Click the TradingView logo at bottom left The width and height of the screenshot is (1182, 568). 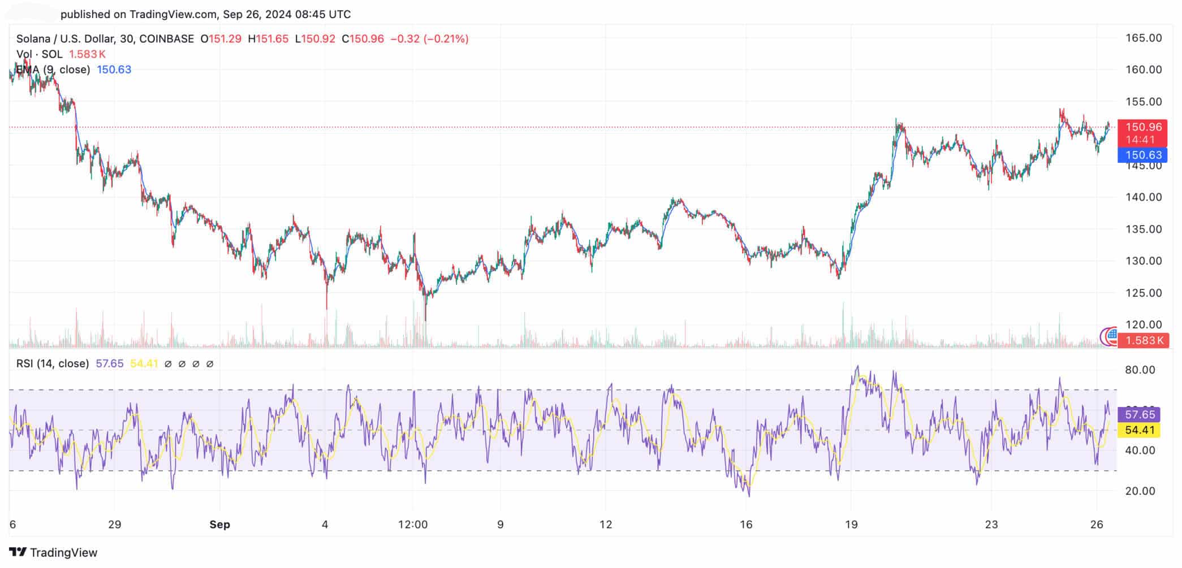53,552
